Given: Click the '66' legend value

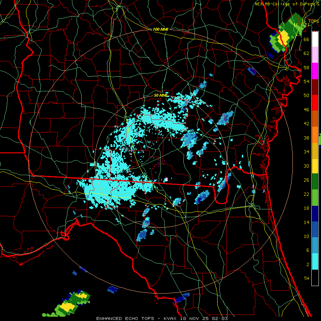Looking at the screenshot, I should click(x=306, y=39).
